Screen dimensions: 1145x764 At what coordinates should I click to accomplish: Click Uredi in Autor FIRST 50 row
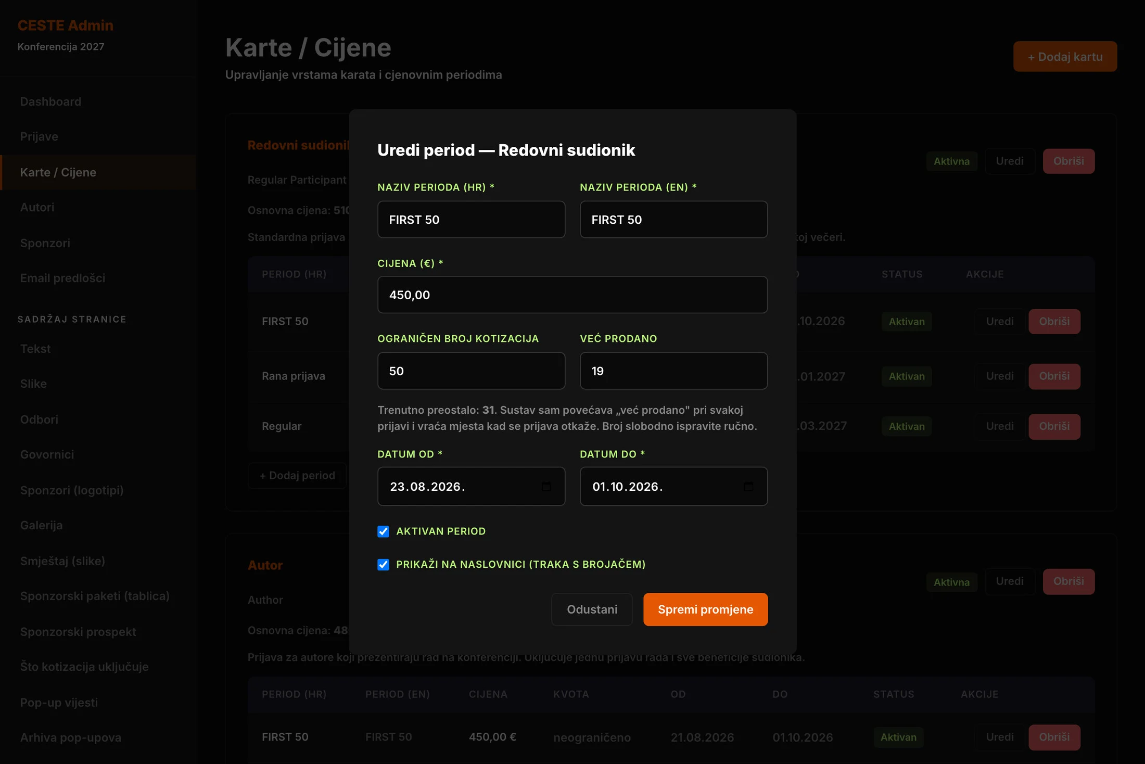(999, 737)
